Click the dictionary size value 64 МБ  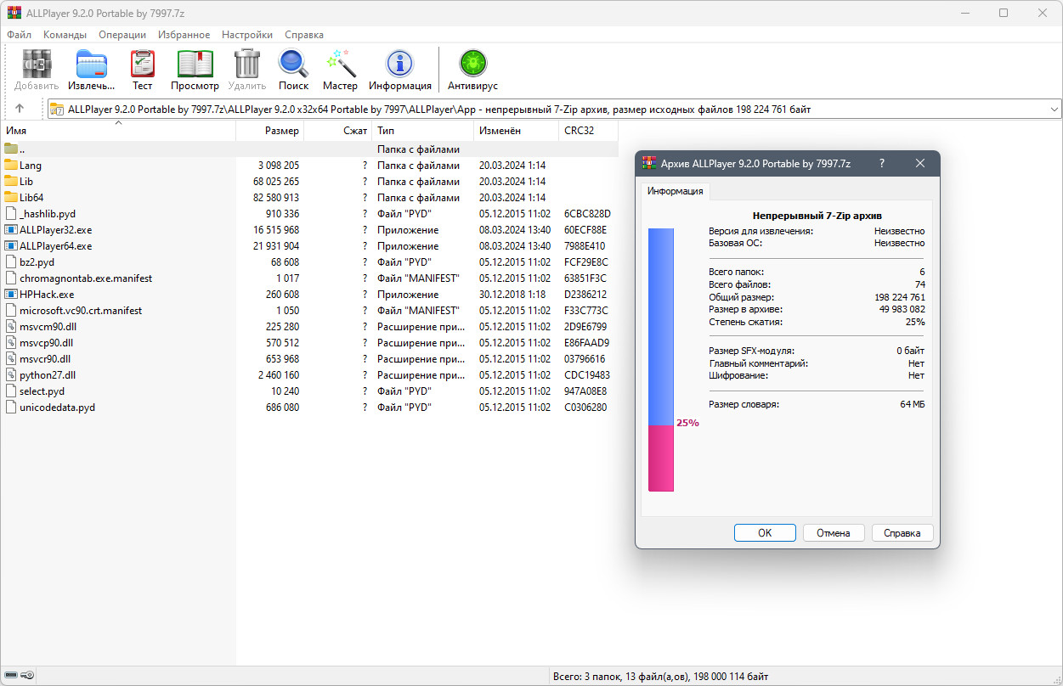point(913,404)
